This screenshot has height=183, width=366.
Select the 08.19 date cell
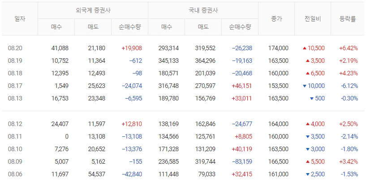[15, 61]
